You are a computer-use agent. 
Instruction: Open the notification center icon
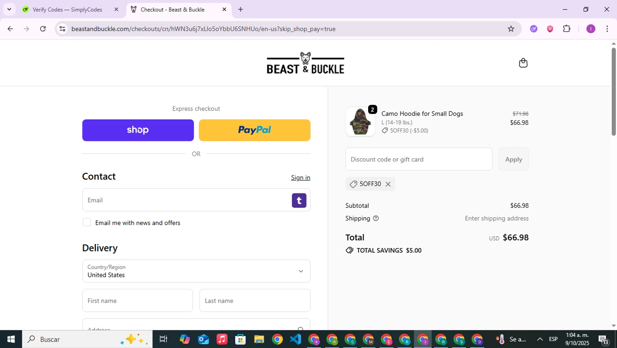pyautogui.click(x=603, y=339)
